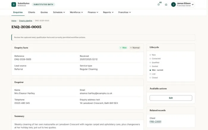Viewport: 208px width, 130px height.
Task: Click the Normal priority badge
Action: (x=135, y=48)
